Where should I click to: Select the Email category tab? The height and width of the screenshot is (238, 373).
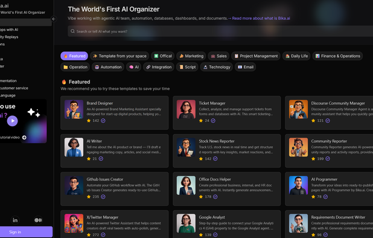[x=245, y=67]
